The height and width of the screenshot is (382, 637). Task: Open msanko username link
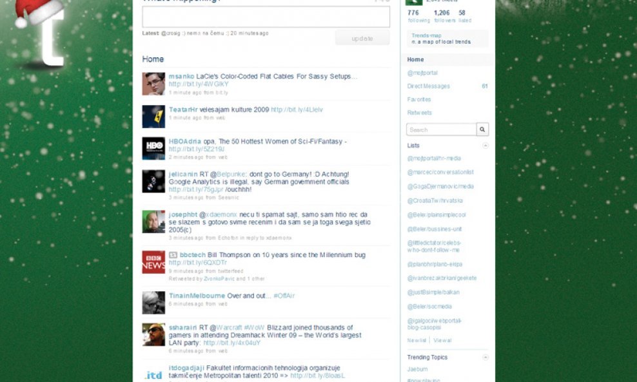coord(181,76)
